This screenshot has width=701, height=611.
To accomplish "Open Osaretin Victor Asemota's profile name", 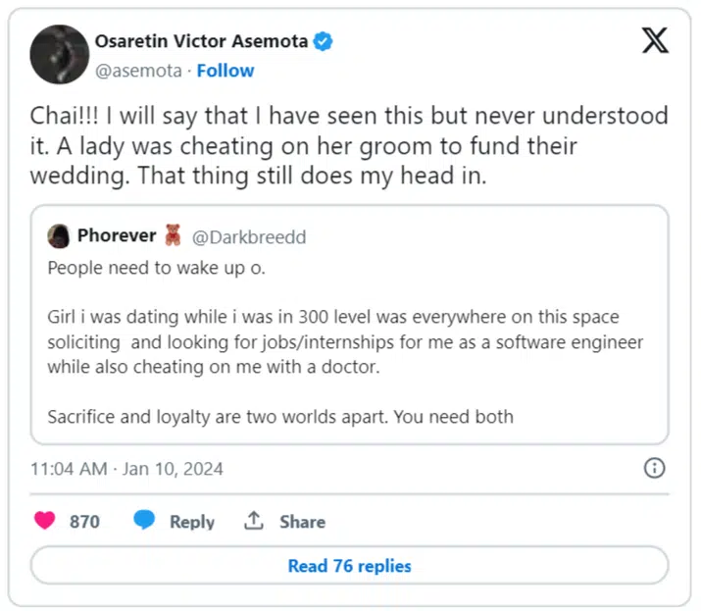I will click(x=201, y=42).
